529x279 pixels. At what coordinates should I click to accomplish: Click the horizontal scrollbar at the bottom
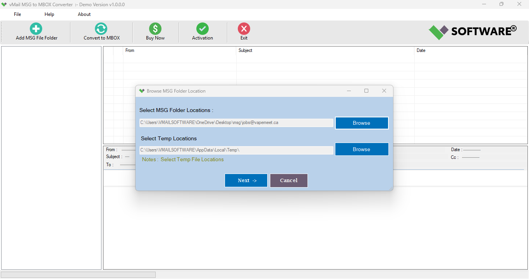[x=77, y=274]
